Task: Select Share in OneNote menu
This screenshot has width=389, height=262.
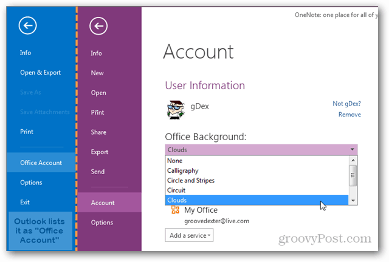Action: click(98, 132)
